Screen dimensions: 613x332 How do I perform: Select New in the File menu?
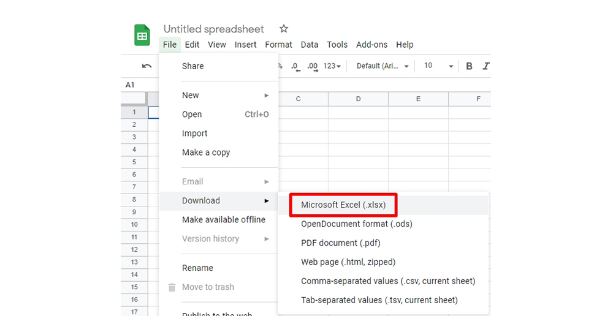coord(219,96)
